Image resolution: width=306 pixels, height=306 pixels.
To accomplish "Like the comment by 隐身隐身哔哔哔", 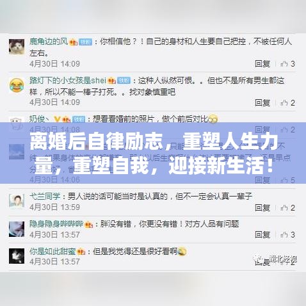I will click(287, 235).
